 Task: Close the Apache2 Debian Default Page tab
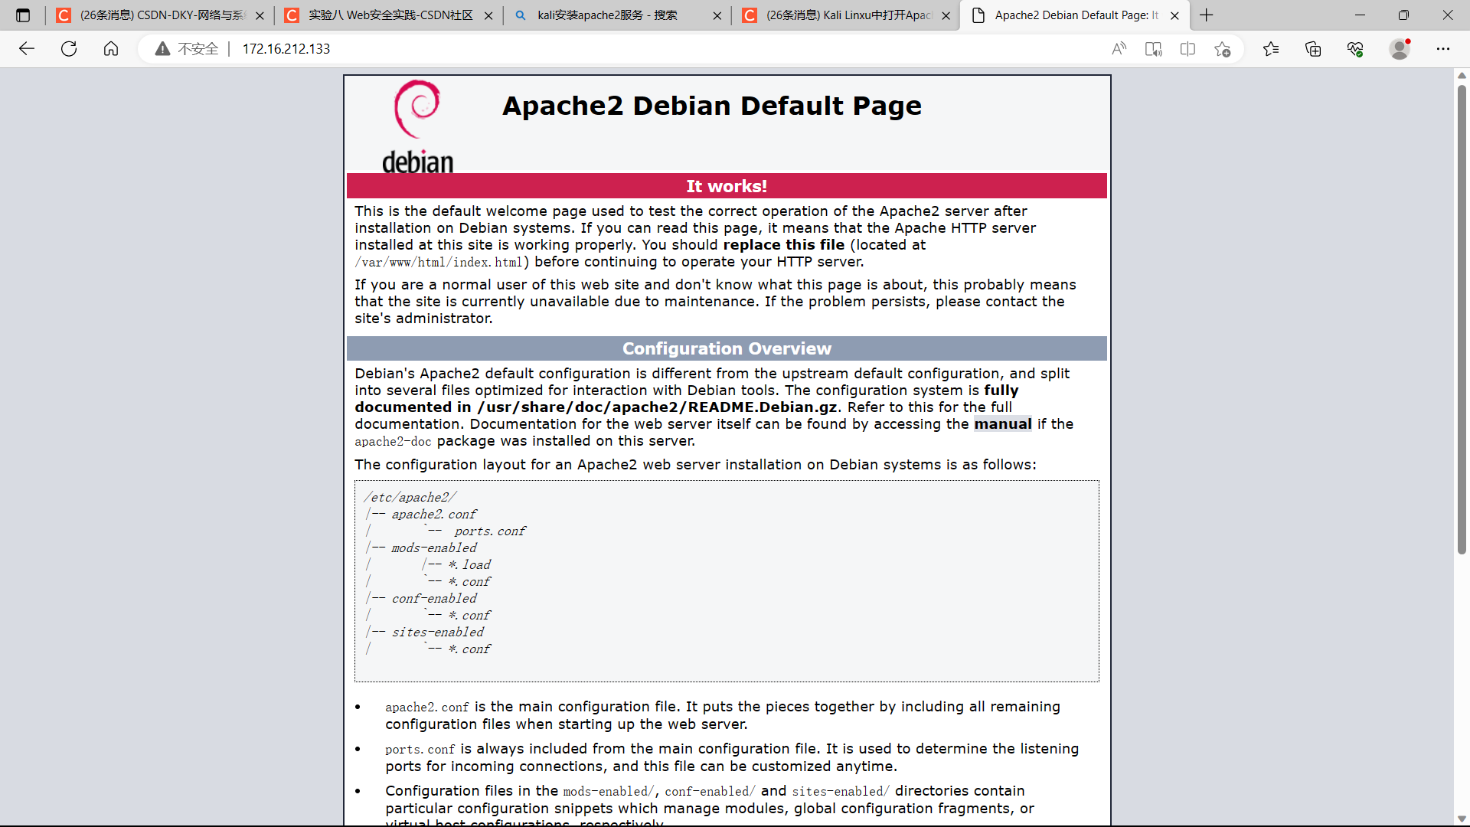pyautogui.click(x=1174, y=15)
